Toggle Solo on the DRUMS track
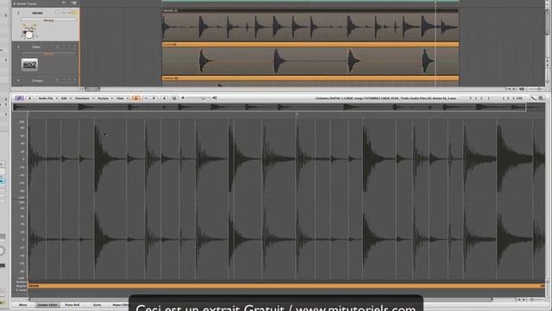Screen dimensions: 552x311 click(x=75, y=13)
